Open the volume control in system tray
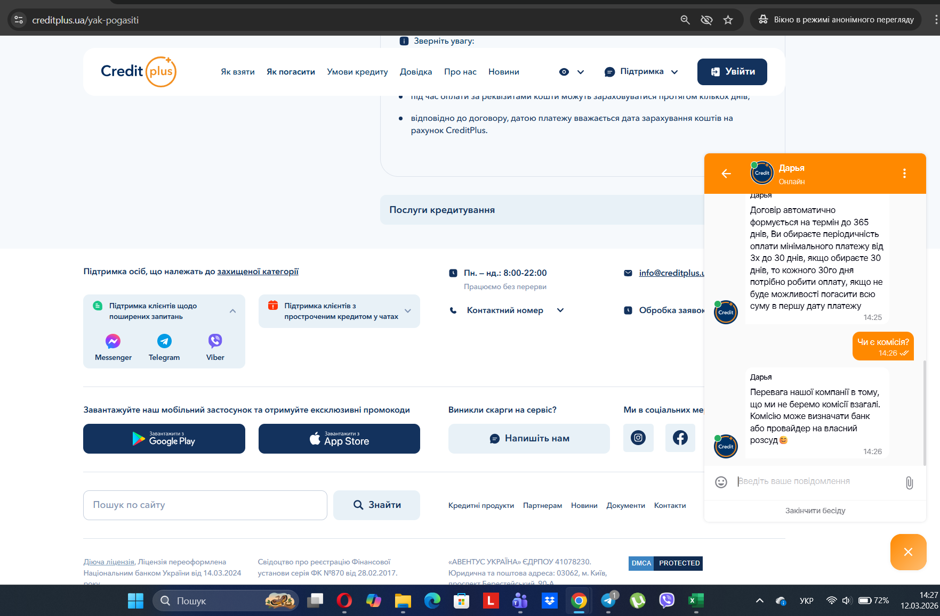Screen dimensions: 940x616 tap(847, 601)
